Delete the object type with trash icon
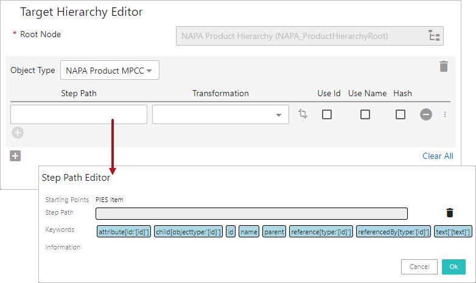The image size is (476, 283). click(444, 67)
